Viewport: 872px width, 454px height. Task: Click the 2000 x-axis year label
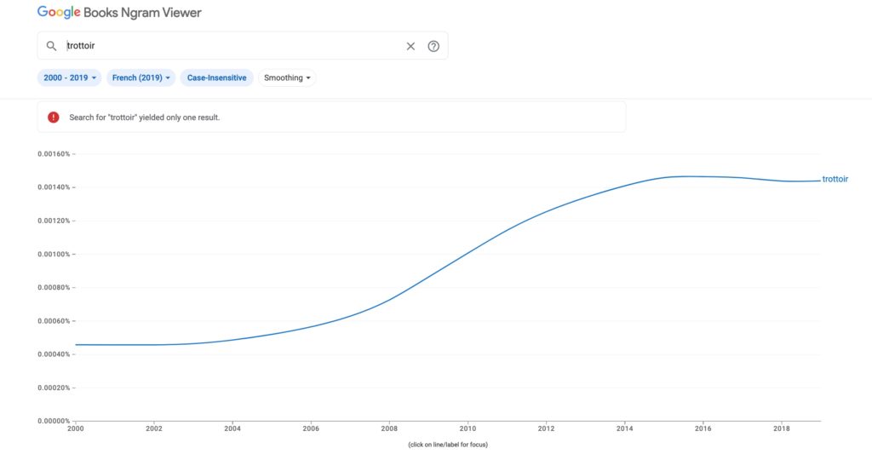[x=76, y=428]
